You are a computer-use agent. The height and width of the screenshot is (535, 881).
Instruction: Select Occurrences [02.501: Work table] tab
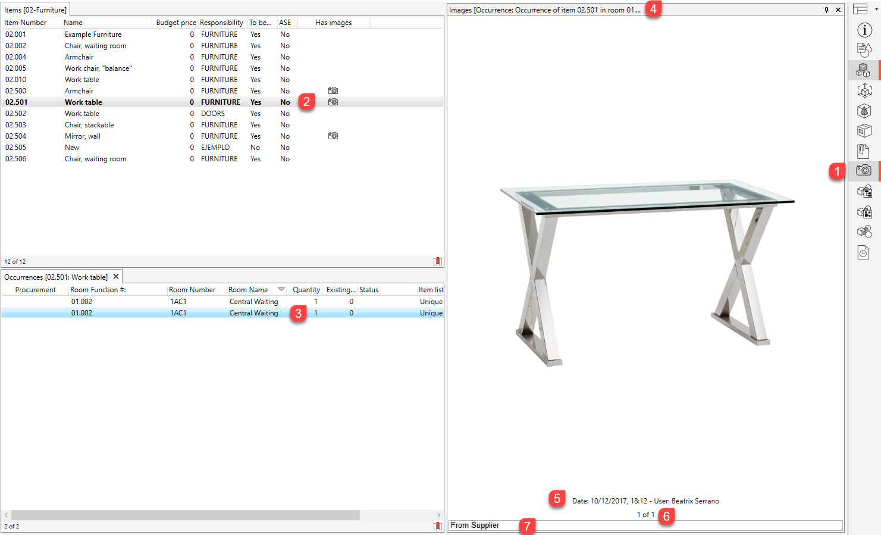coord(56,277)
